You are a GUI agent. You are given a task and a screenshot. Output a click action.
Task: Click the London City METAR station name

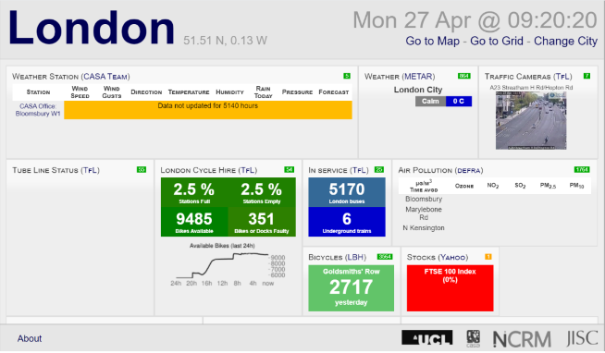418,90
